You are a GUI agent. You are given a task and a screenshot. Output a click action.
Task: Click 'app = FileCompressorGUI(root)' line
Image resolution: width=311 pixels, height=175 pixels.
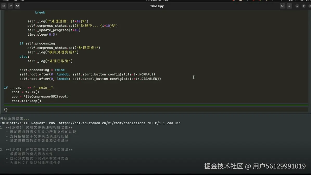coord(40,96)
